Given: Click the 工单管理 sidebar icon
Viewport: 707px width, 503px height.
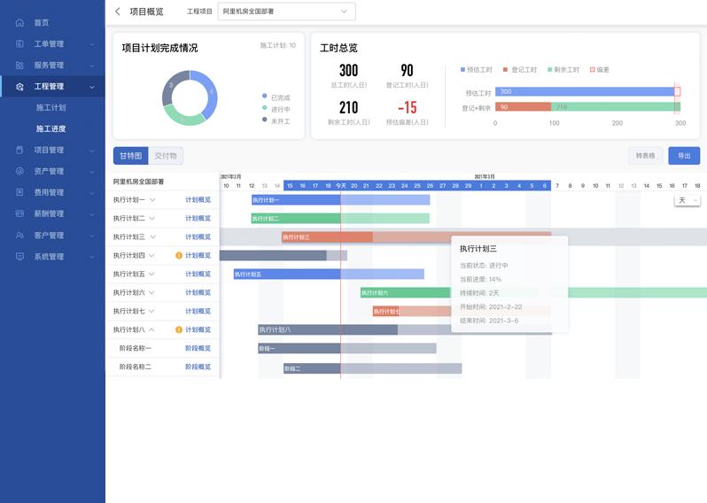Looking at the screenshot, I should [x=19, y=43].
